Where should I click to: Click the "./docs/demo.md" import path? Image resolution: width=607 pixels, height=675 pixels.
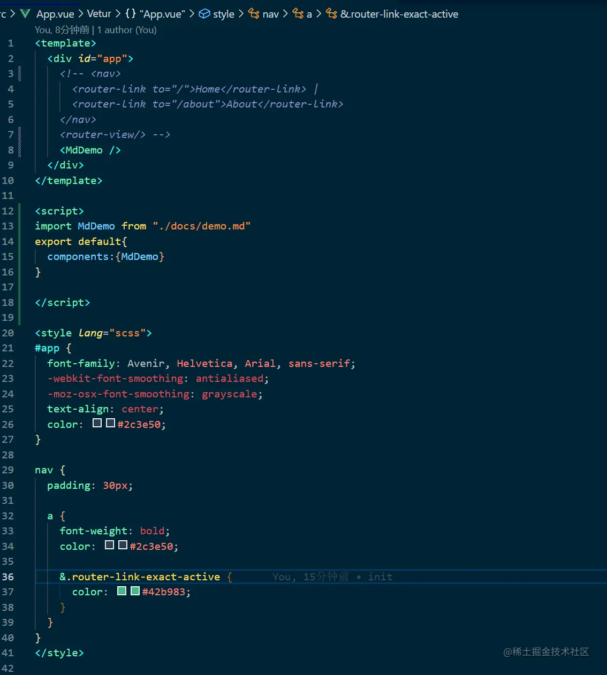click(201, 226)
